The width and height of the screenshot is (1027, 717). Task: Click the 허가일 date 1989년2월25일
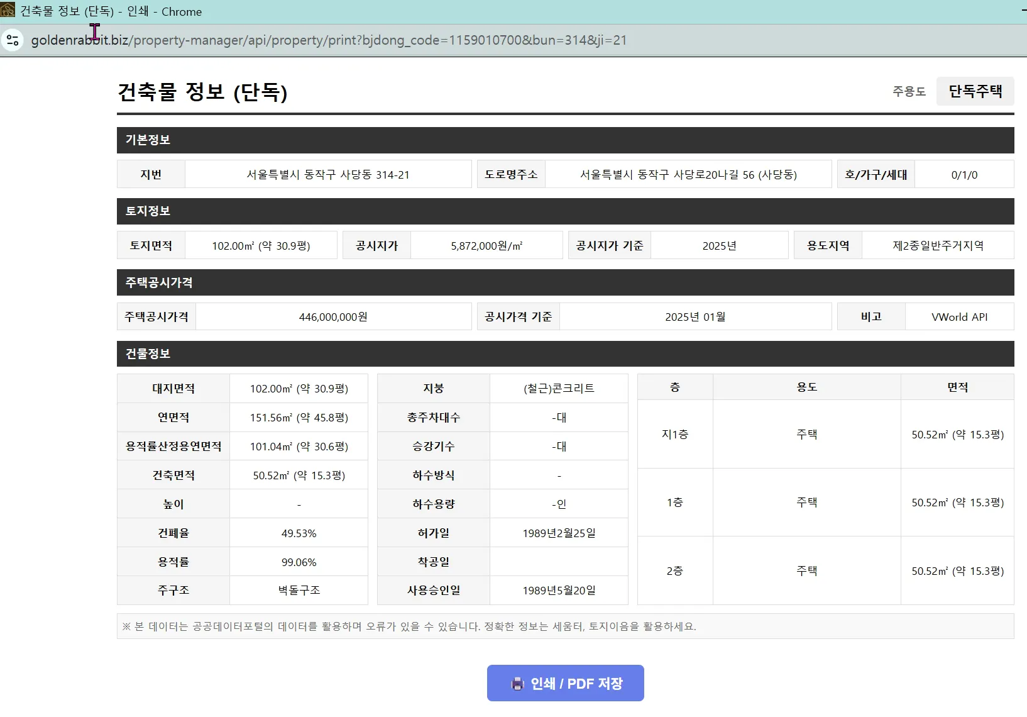(559, 533)
